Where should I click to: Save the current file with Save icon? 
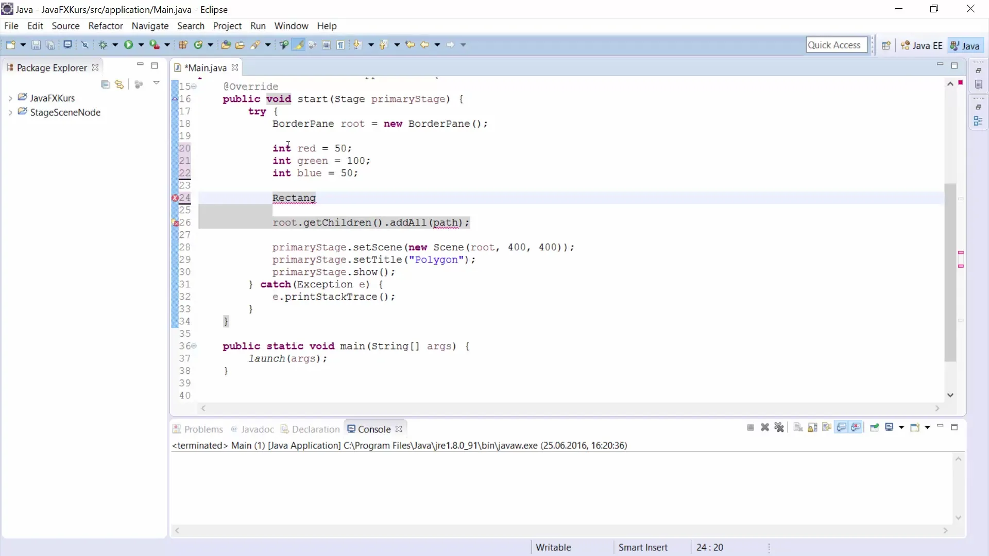(x=36, y=45)
